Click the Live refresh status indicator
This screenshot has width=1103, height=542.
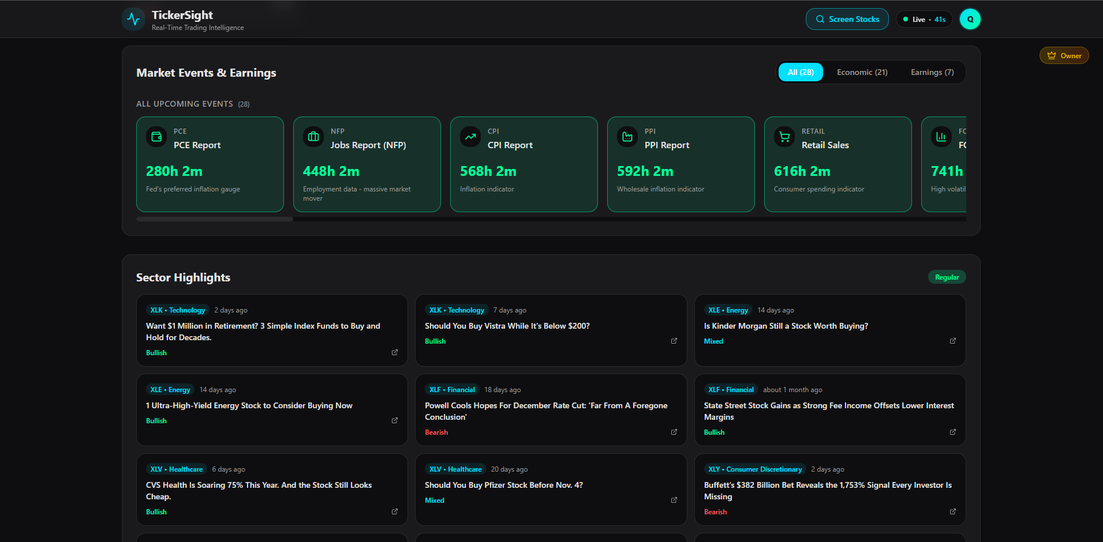pos(924,19)
